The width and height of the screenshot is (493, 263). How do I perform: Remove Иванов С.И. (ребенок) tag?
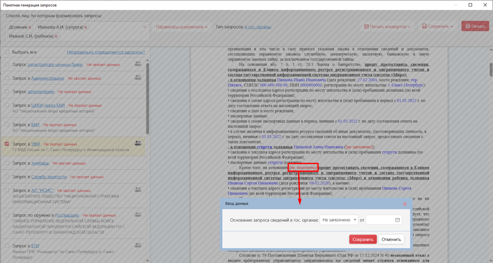click(x=56, y=36)
